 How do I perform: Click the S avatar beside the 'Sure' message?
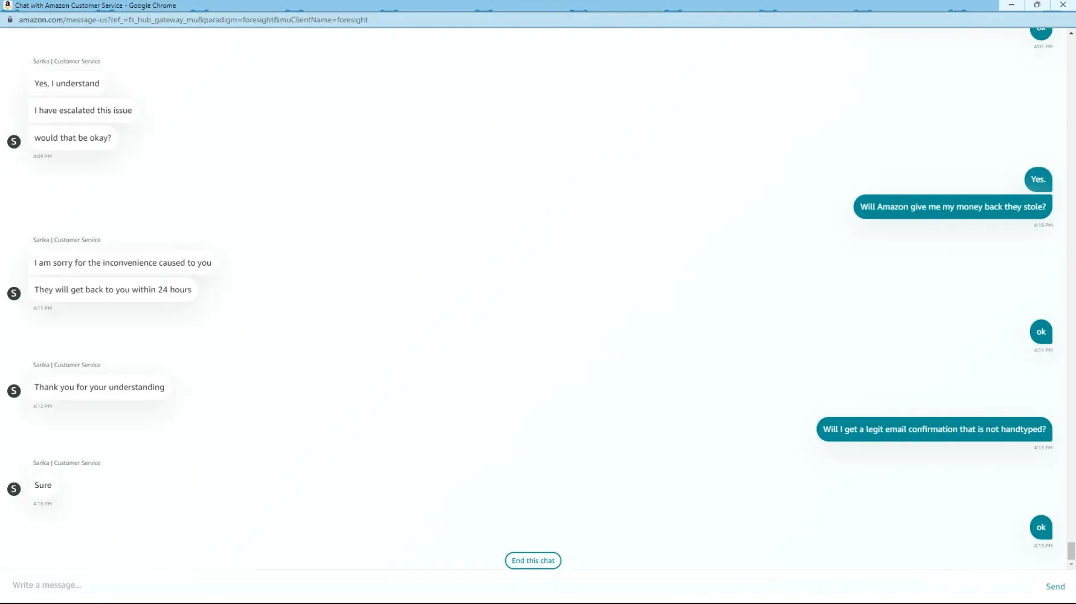pos(14,489)
